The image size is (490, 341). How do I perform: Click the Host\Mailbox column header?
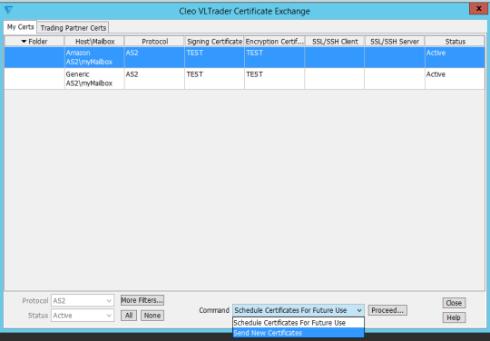[x=94, y=41]
